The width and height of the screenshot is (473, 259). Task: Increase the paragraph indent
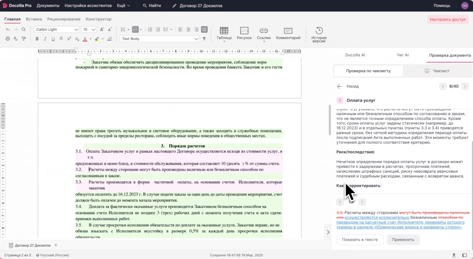click(x=158, y=29)
